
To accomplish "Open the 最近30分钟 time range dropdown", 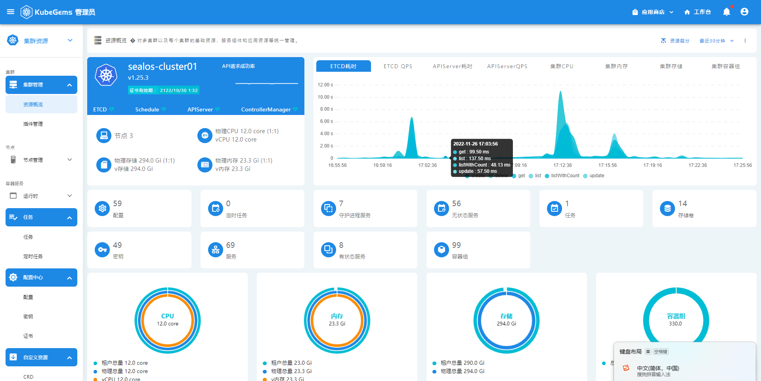I will (x=717, y=41).
